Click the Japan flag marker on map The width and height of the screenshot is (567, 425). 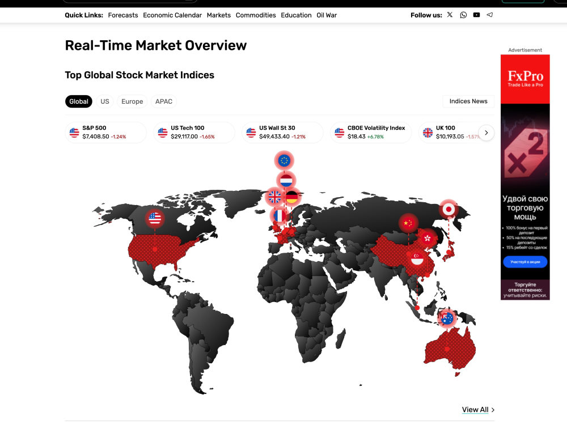pos(448,209)
